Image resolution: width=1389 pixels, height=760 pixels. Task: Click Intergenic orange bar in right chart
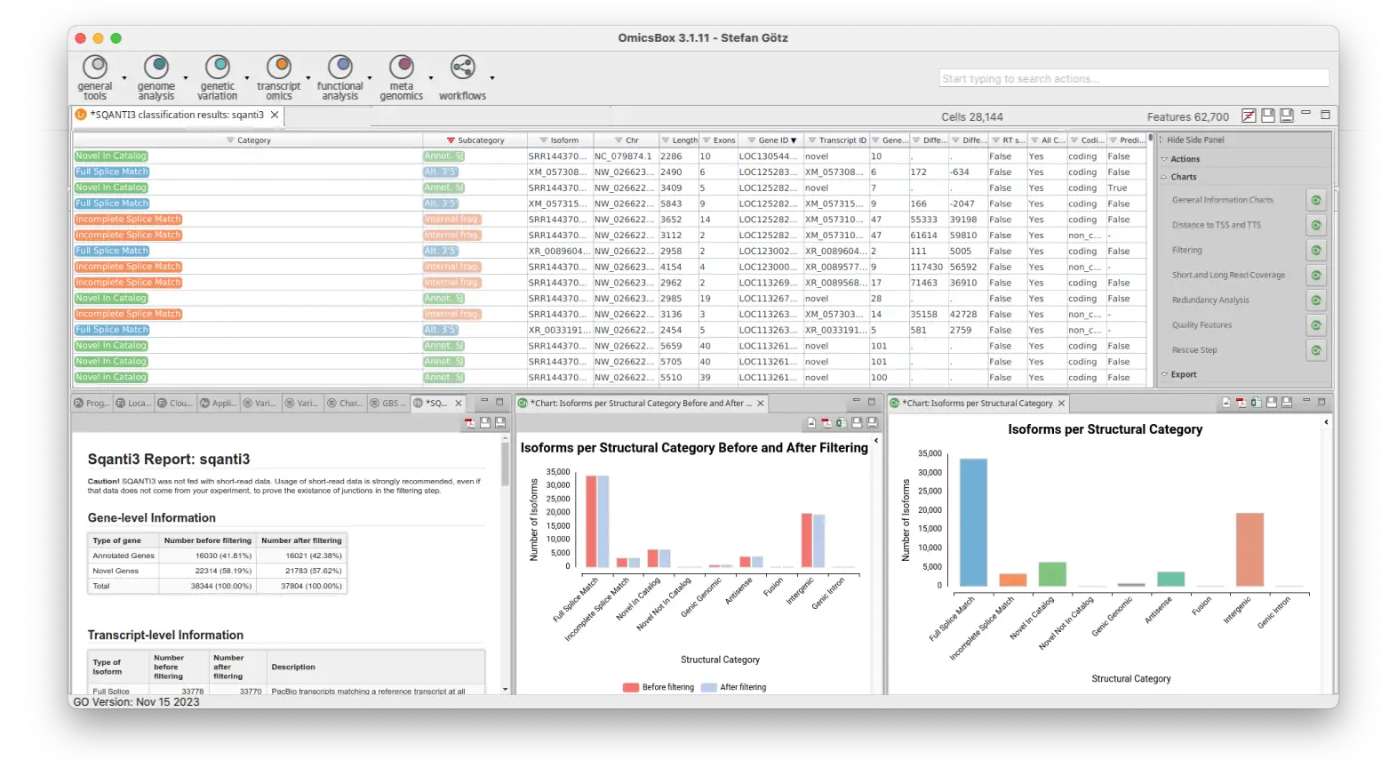click(x=1249, y=549)
